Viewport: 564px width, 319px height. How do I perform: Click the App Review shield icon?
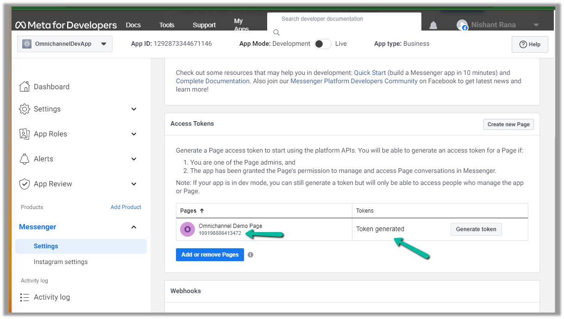[x=25, y=184]
